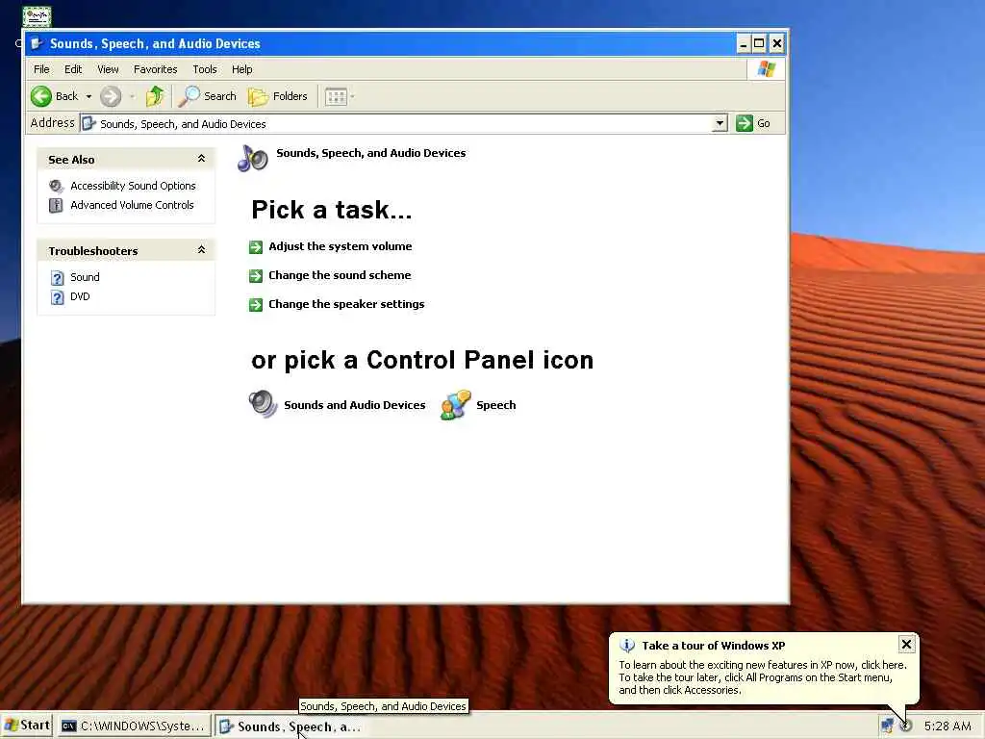The image size is (985, 739).
Task: Open Advanced Volume Controls link
Action: (132, 205)
